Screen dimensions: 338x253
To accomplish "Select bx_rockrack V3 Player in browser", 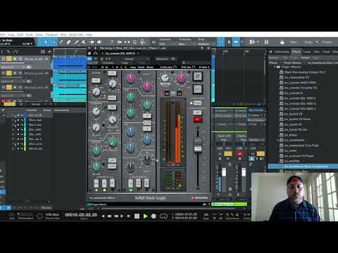I will 299,156.
